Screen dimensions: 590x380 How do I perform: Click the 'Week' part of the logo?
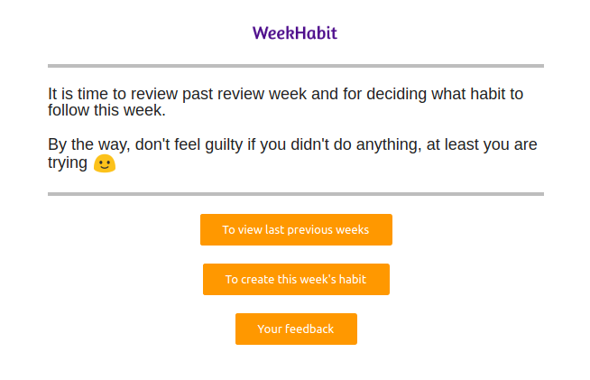pyautogui.click(x=273, y=33)
